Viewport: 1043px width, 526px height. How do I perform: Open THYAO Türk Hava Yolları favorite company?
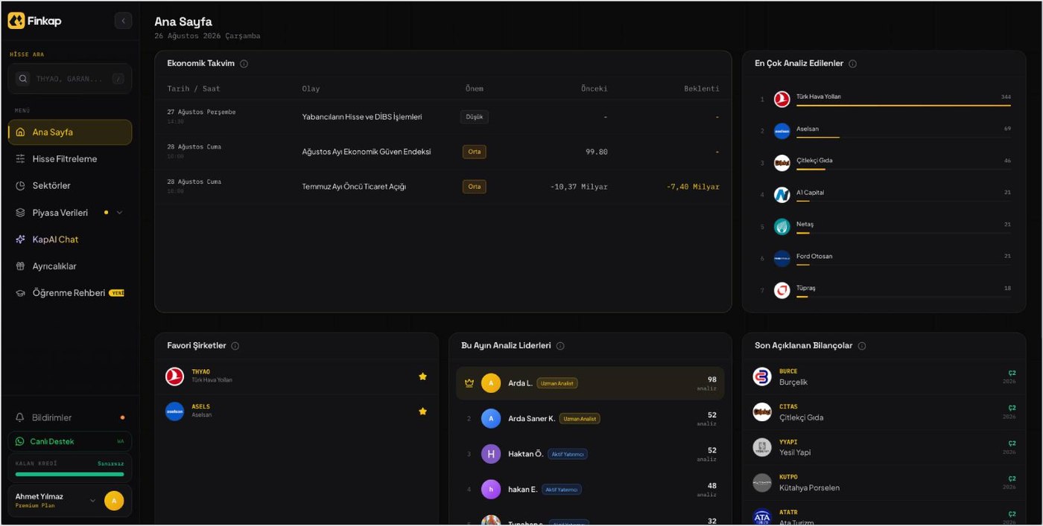click(x=297, y=376)
